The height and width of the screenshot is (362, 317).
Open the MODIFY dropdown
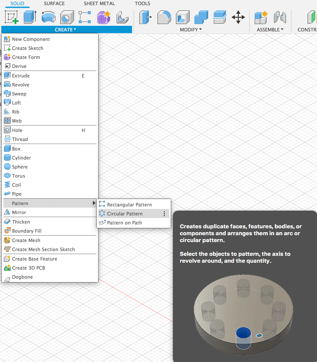191,30
